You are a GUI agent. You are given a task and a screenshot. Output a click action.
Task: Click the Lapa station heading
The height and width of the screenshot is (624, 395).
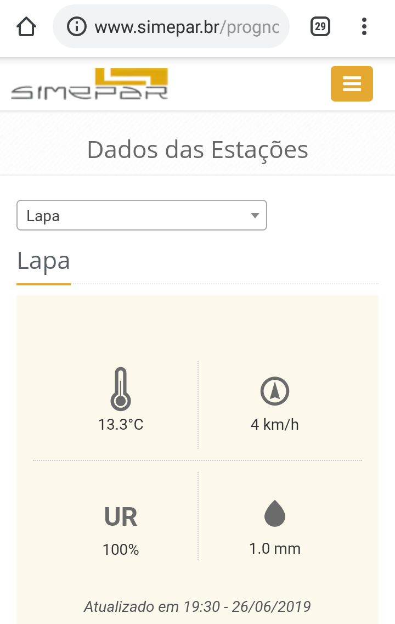44,261
